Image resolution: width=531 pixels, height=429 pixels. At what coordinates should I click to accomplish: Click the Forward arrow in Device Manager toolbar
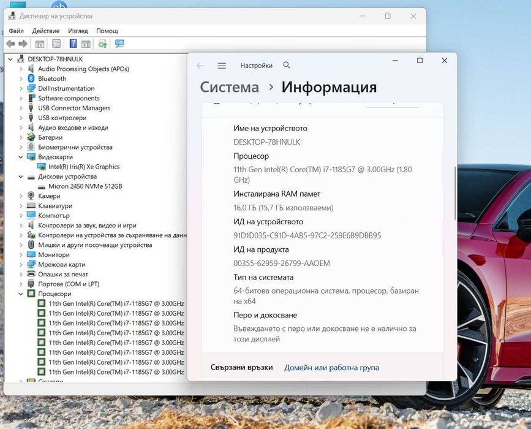tap(23, 44)
